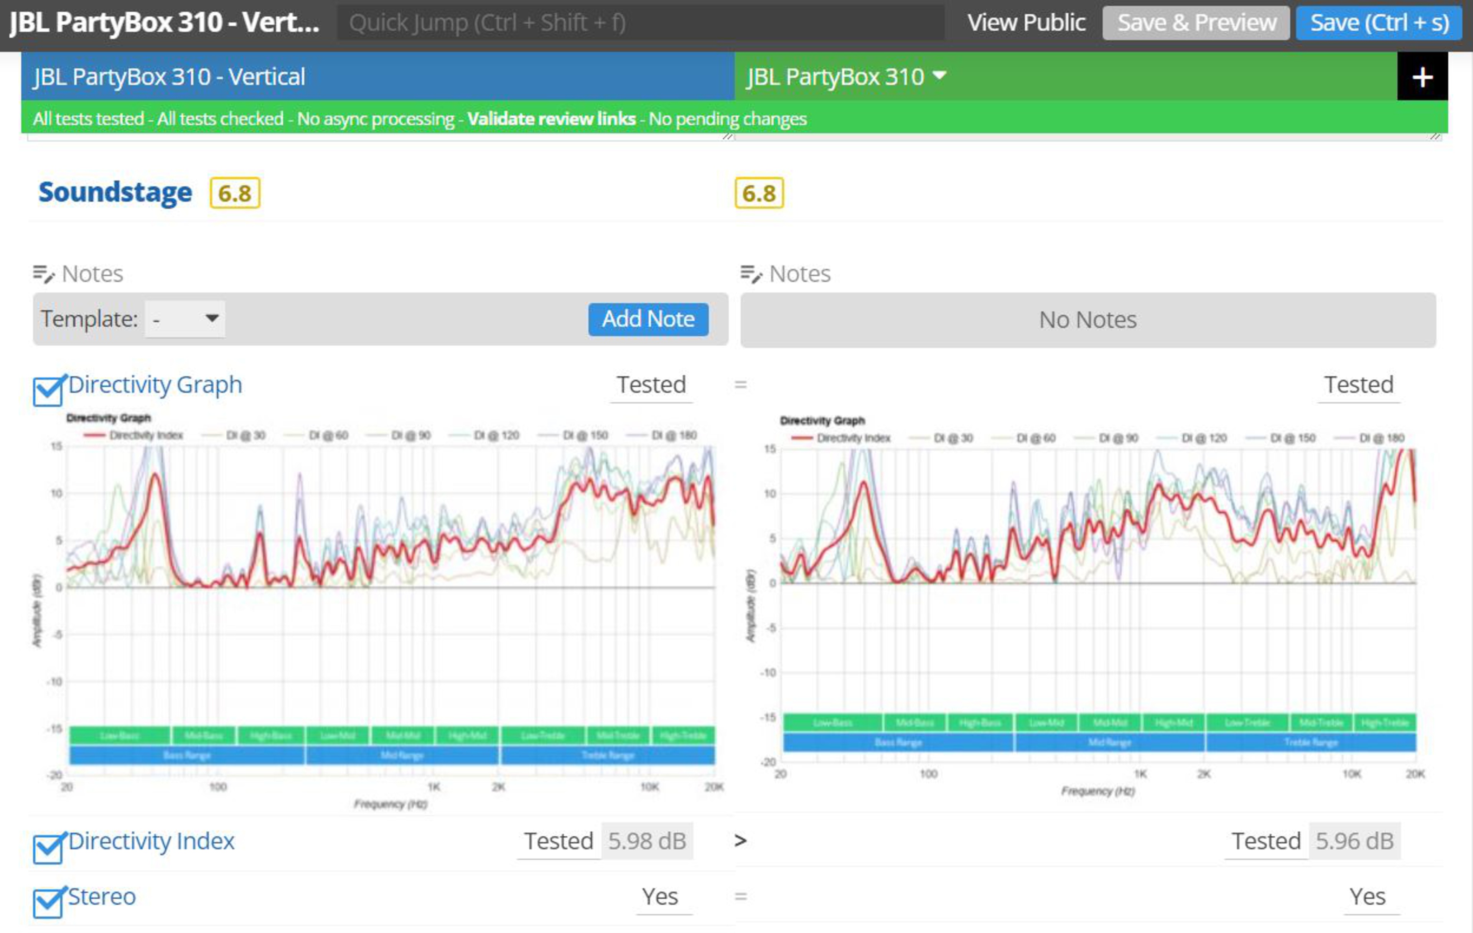Click the left Soundstage 6.8 score badge
1473x933 pixels.
(x=235, y=193)
